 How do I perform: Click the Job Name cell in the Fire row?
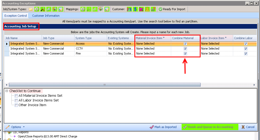25,54
